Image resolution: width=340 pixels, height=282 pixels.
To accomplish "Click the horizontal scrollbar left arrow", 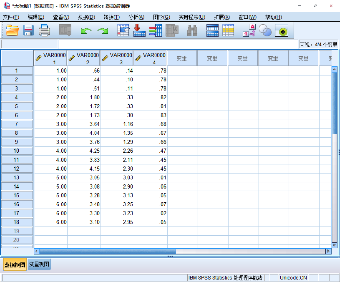I will coord(37,251).
